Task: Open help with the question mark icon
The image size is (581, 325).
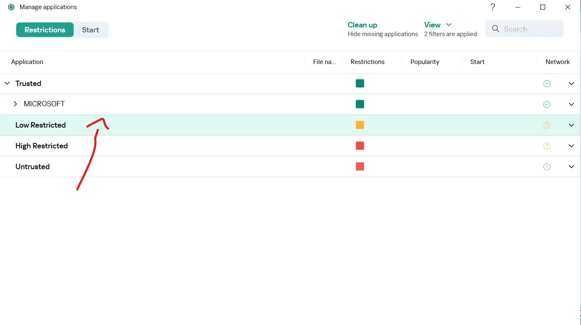Action: pyautogui.click(x=493, y=7)
